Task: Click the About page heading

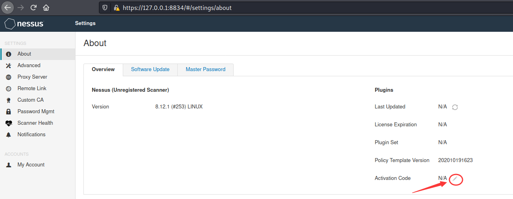Action: 95,43
